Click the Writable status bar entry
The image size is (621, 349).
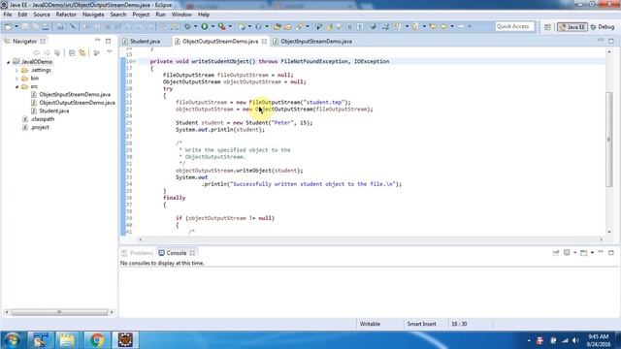pos(370,324)
